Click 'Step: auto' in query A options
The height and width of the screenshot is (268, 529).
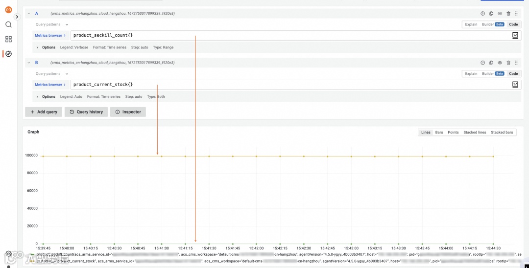click(x=140, y=47)
